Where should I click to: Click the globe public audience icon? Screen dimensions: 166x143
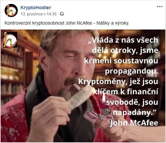tap(62, 14)
